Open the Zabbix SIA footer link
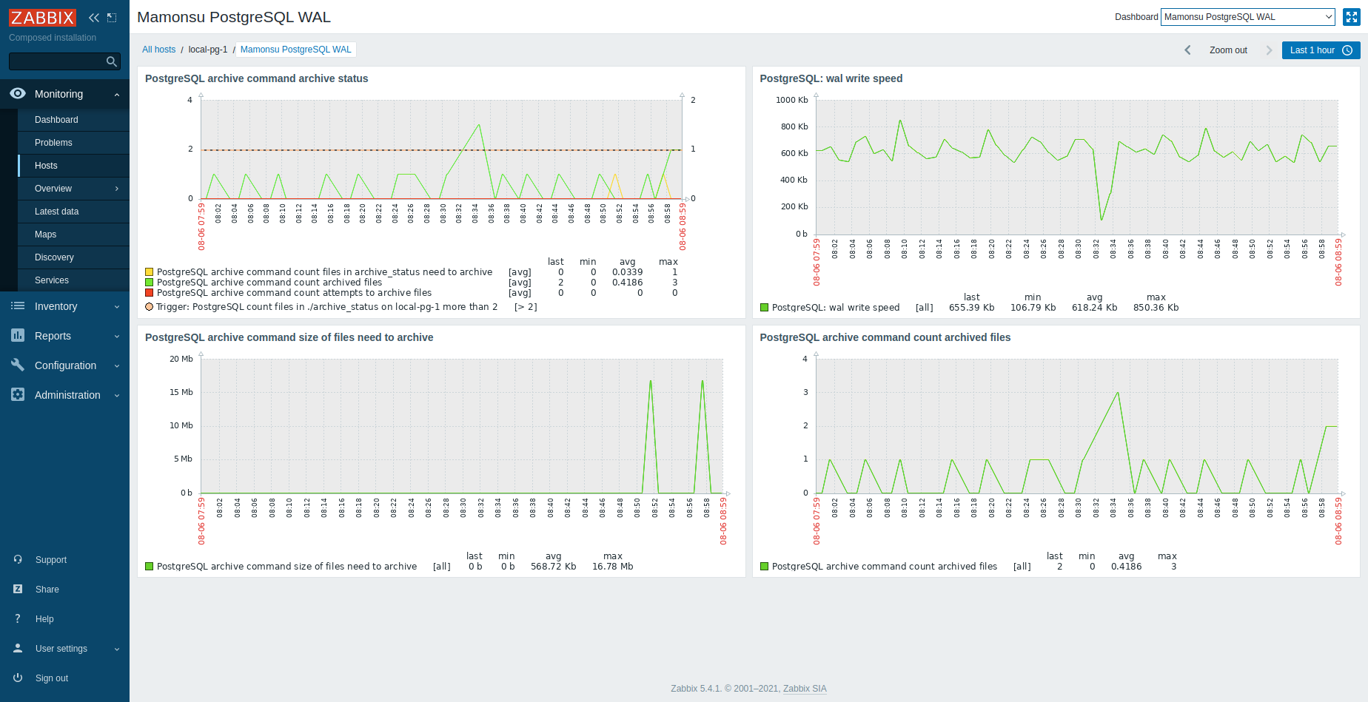 (x=805, y=689)
